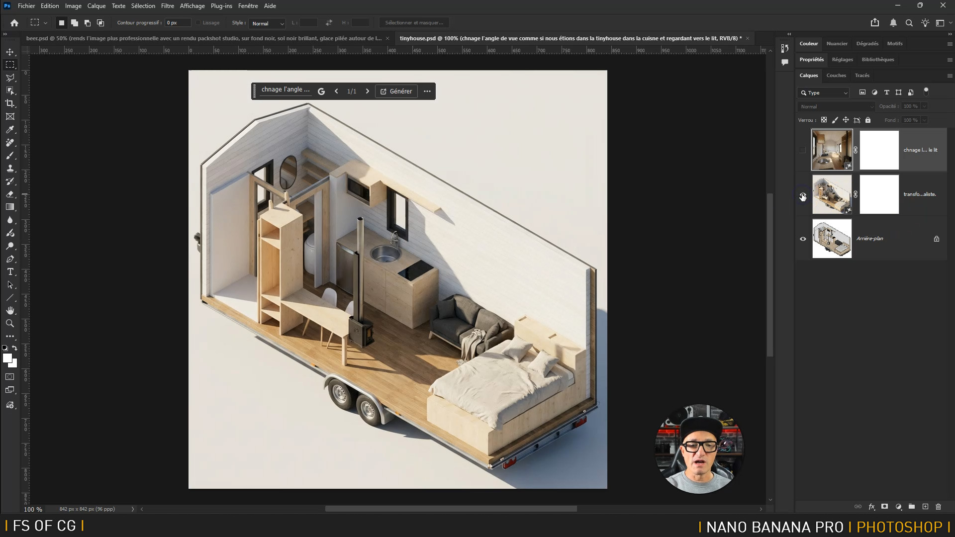955x537 pixels.
Task: Click the Générer button
Action: tap(396, 91)
